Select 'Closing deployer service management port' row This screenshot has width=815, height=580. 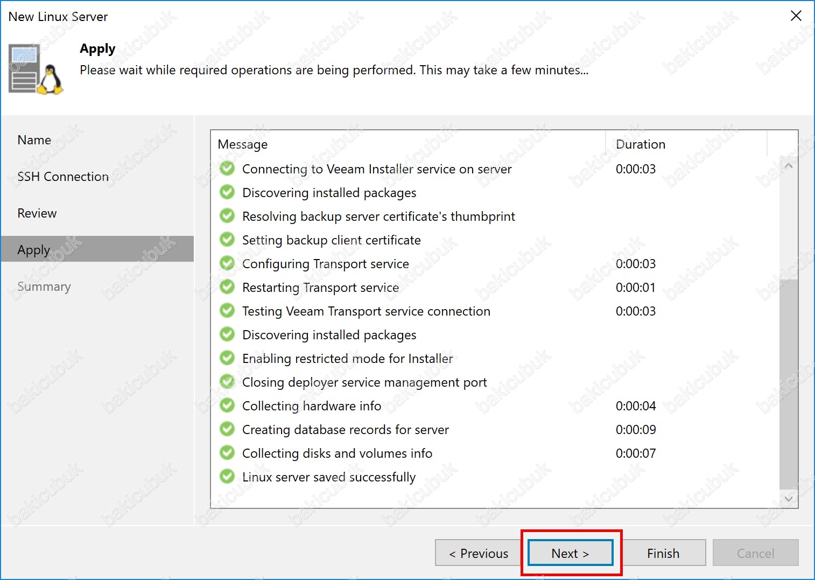pos(495,382)
